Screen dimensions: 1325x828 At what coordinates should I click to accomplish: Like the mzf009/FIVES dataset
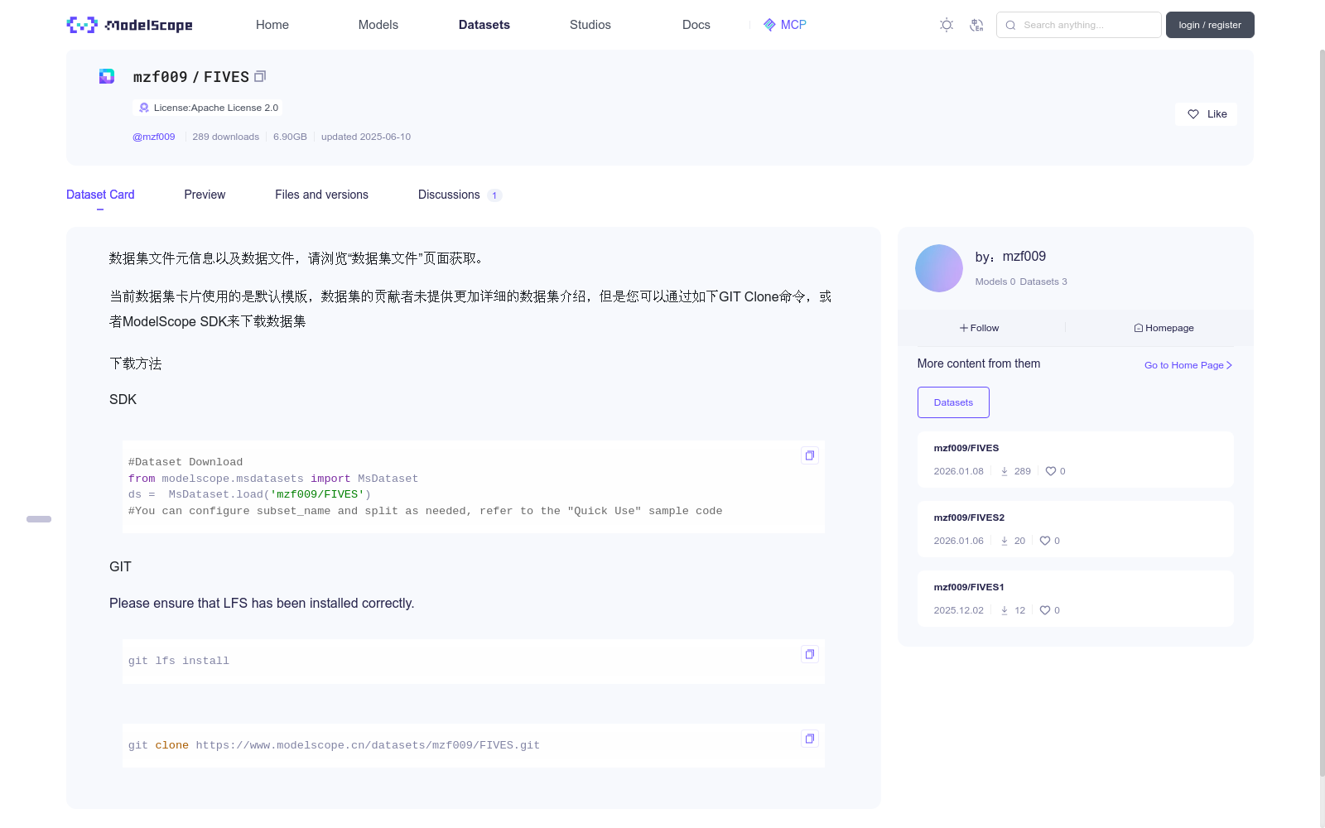(x=1206, y=114)
